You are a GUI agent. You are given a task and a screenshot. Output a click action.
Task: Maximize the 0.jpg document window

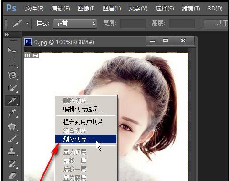tap(166, 41)
